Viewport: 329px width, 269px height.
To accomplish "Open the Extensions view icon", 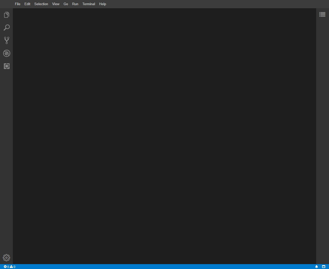I will pyautogui.click(x=6, y=66).
